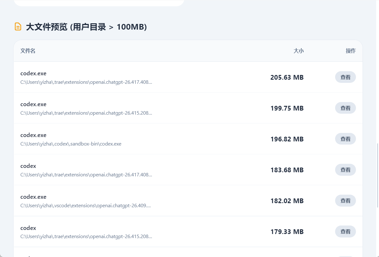379x257 pixels.
Task: Click the orange file icon beside 大文件预览
Action: coord(18,27)
